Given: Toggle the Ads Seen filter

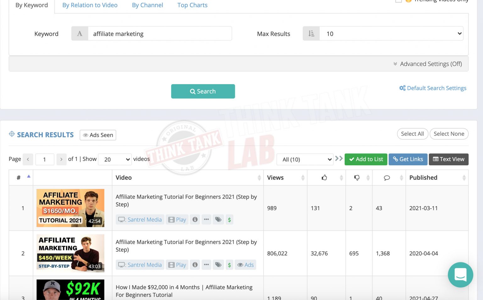Looking at the screenshot, I should [97, 135].
